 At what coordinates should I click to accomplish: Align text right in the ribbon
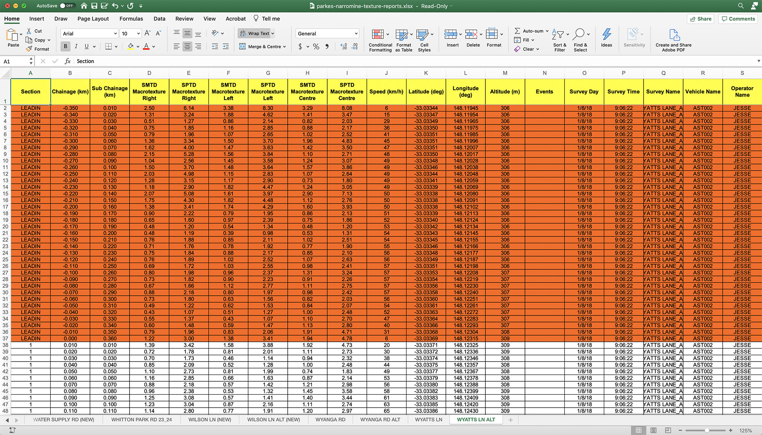click(198, 46)
